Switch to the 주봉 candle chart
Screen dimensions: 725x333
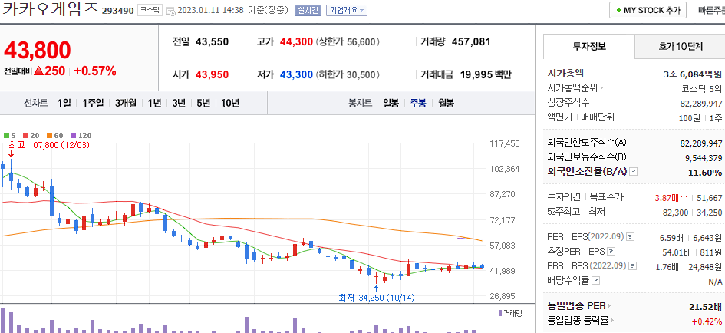[x=418, y=103]
